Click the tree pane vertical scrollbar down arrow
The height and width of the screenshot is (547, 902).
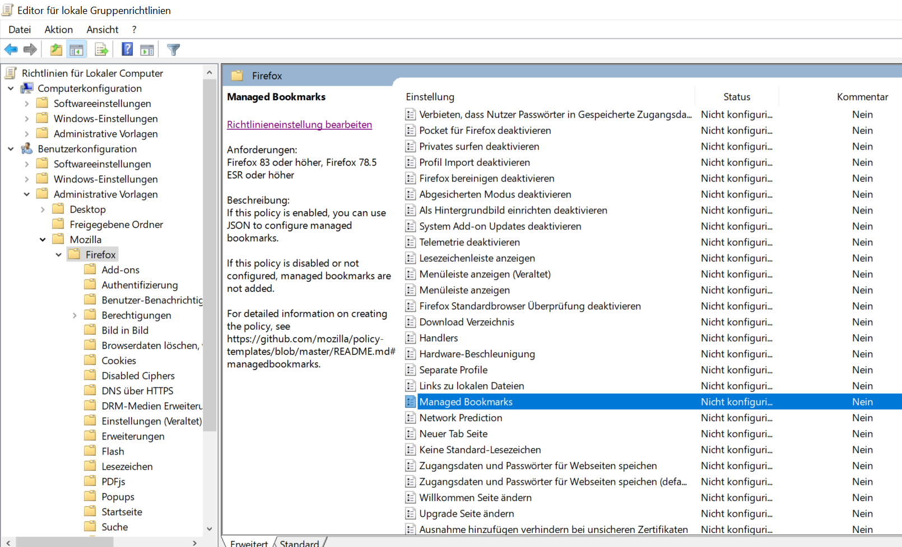click(209, 528)
